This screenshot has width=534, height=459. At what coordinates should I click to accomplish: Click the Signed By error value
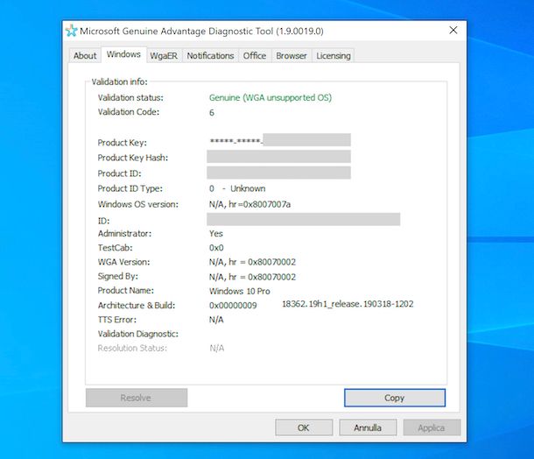click(252, 277)
